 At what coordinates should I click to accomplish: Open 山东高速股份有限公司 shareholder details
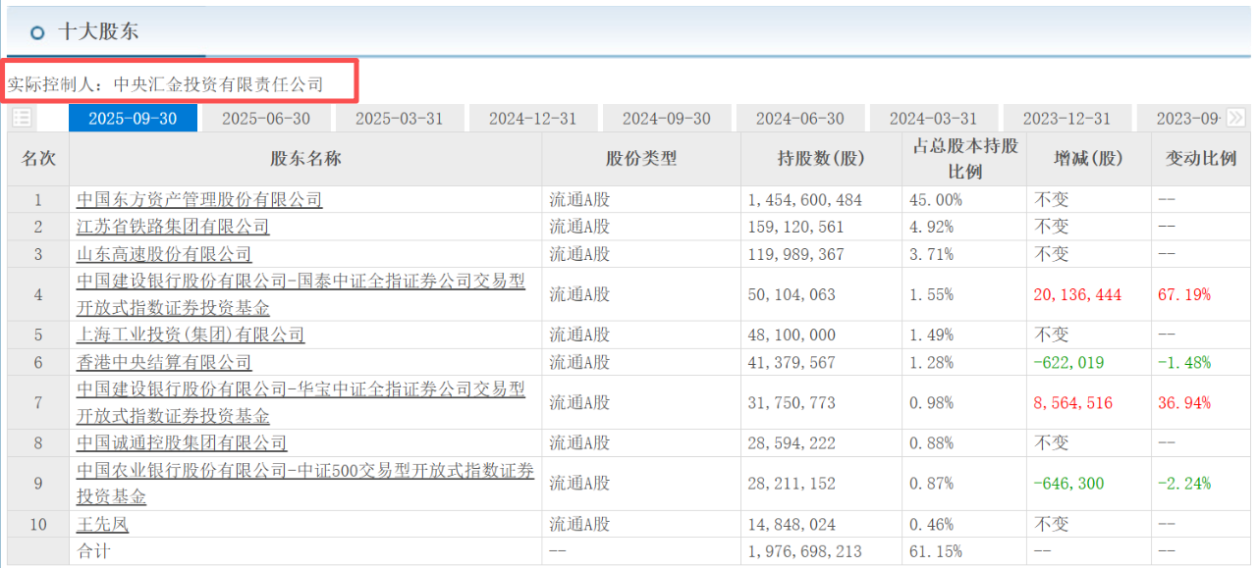(x=164, y=254)
